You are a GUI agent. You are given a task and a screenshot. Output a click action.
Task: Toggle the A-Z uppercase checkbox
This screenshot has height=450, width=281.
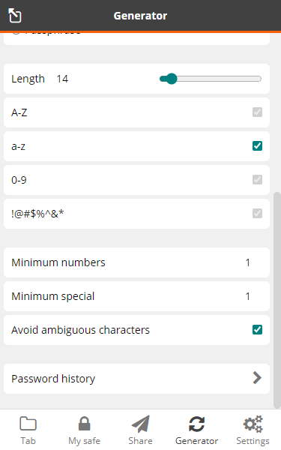tap(257, 112)
